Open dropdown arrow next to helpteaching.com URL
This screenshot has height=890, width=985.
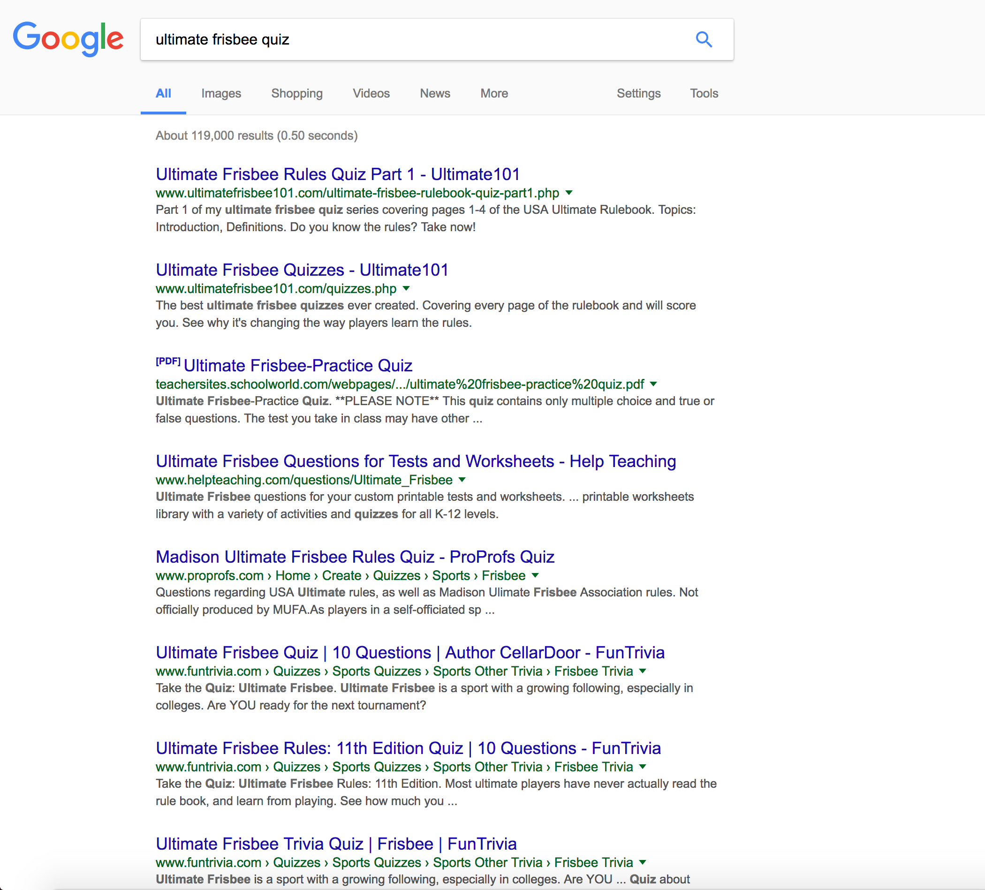(462, 480)
